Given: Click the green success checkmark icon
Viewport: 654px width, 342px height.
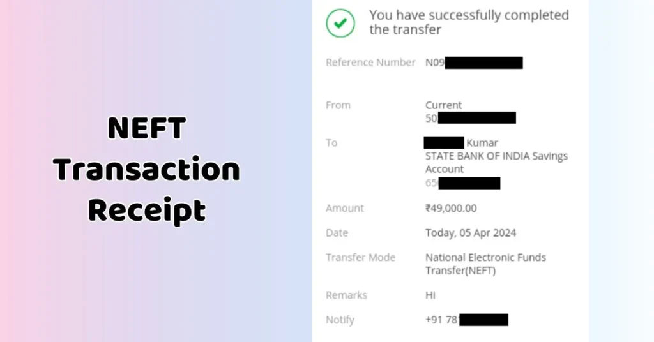Looking at the screenshot, I should 340,23.
